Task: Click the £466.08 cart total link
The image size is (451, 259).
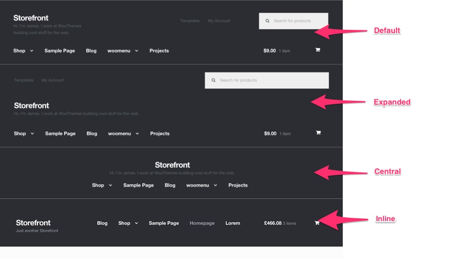Action: pyautogui.click(x=273, y=223)
